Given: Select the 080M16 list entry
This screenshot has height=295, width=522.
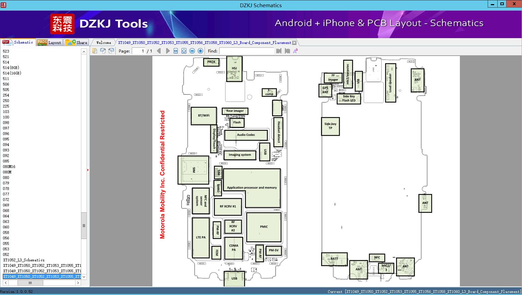Looking at the screenshot, I should point(9,167).
